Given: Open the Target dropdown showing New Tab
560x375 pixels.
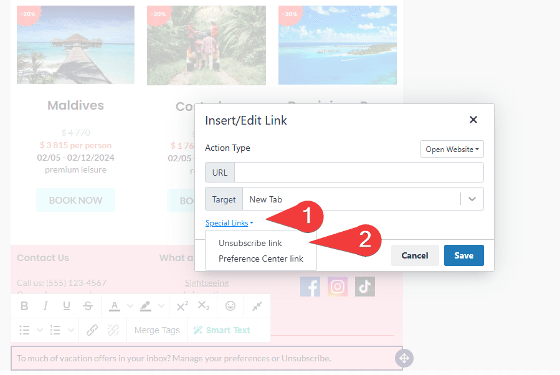Looking at the screenshot, I should (363, 199).
